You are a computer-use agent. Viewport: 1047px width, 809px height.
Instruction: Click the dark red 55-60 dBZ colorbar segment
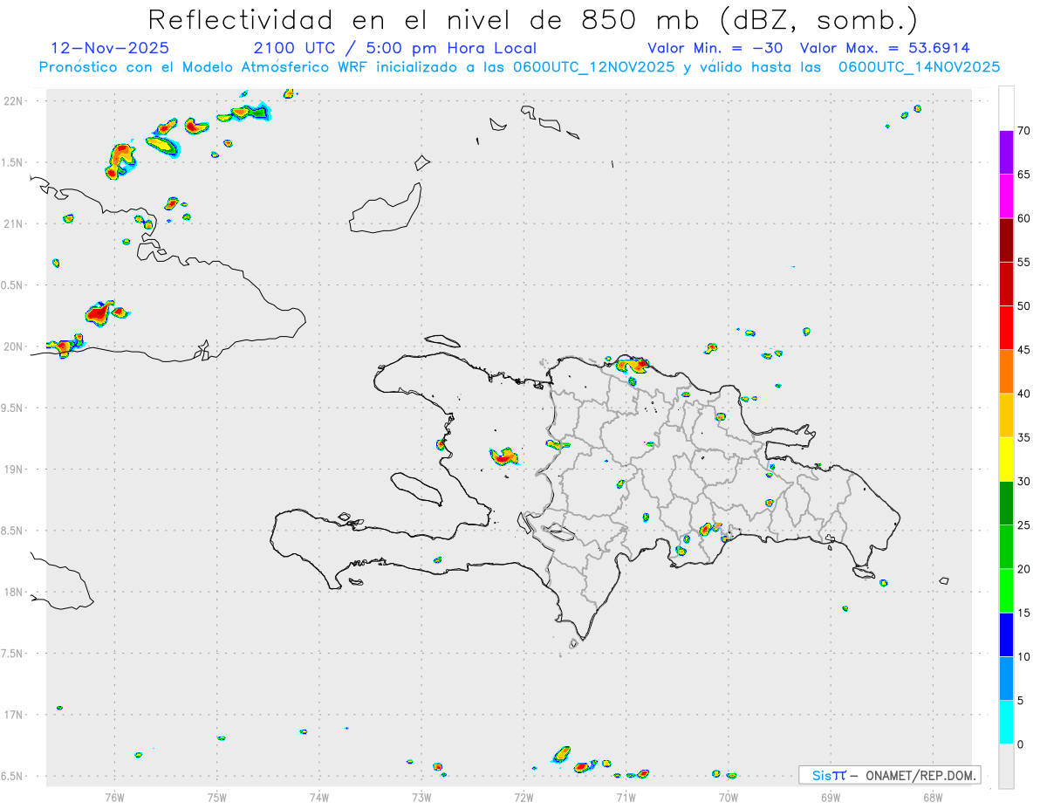click(x=1006, y=240)
